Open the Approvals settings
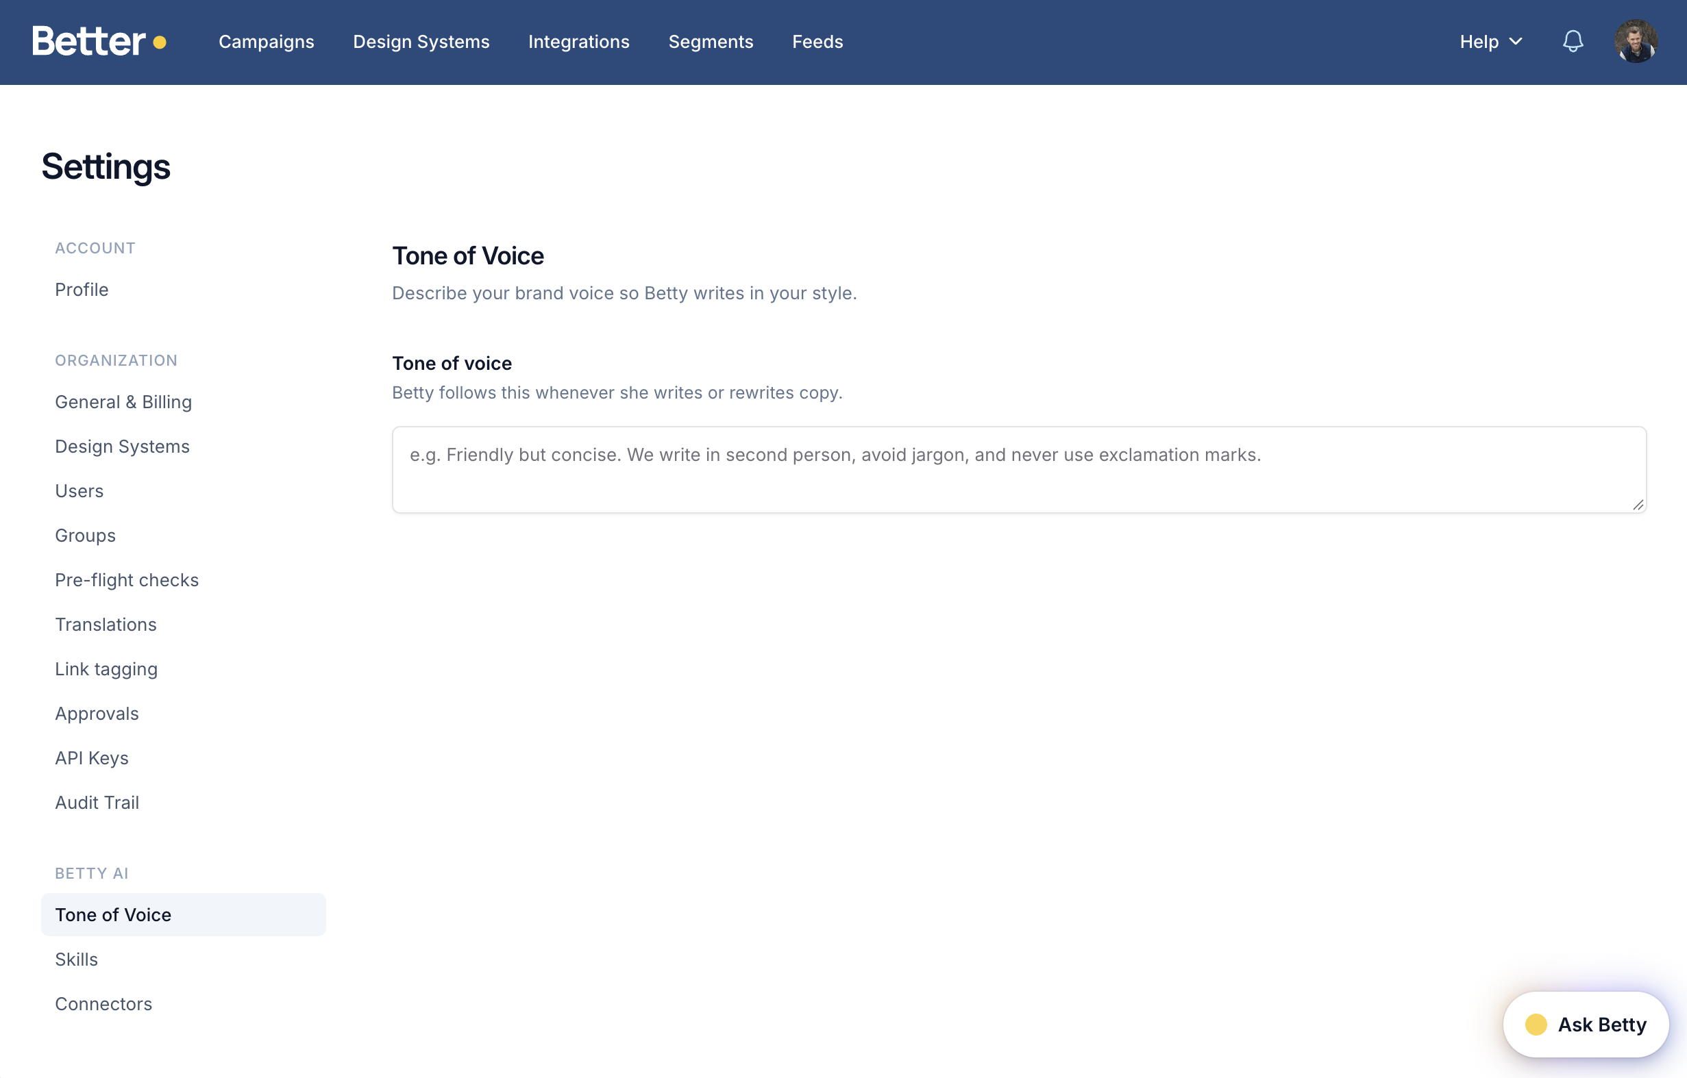 point(183,713)
